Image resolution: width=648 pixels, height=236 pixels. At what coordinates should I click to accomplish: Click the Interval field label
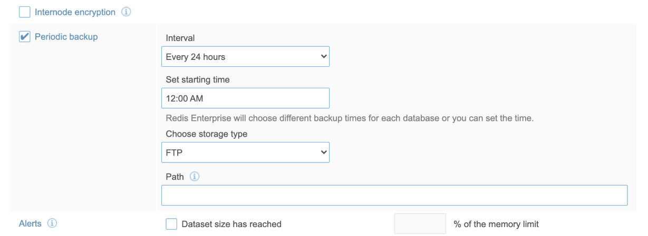click(180, 38)
